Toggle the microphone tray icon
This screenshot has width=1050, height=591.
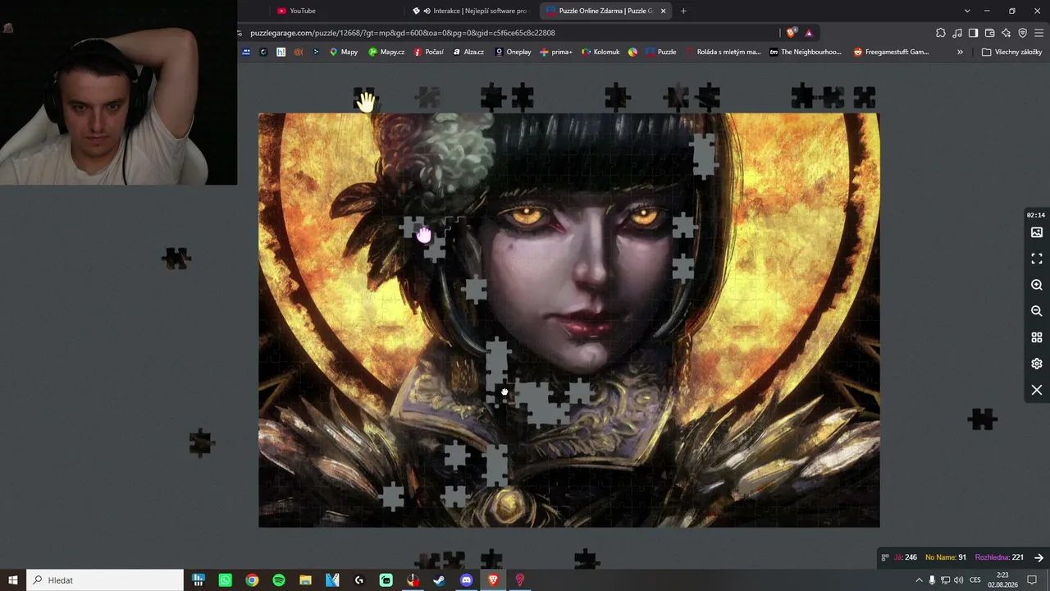(x=932, y=580)
